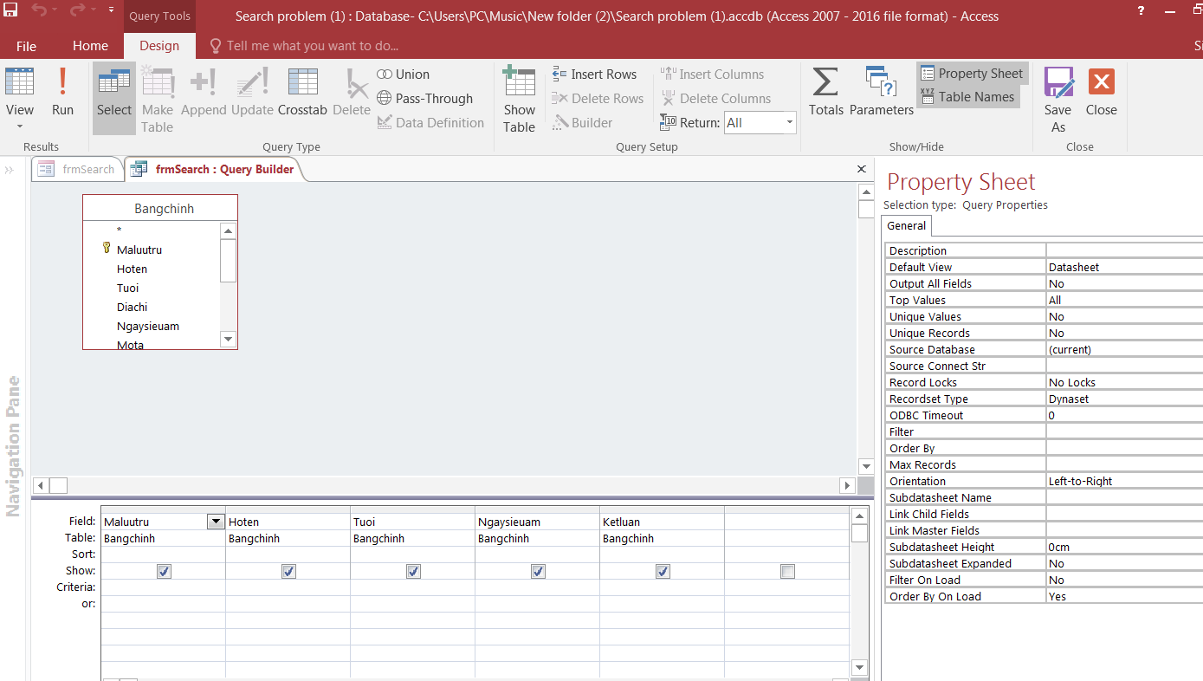Switch query type to Delete
The width and height of the screenshot is (1203, 681).
[352, 91]
